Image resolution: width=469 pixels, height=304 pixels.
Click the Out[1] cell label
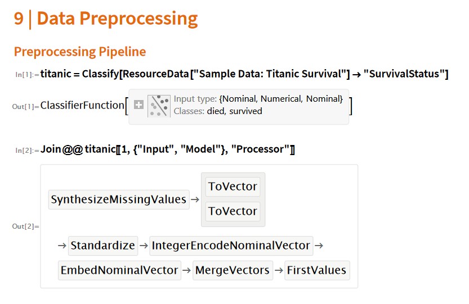(25, 107)
